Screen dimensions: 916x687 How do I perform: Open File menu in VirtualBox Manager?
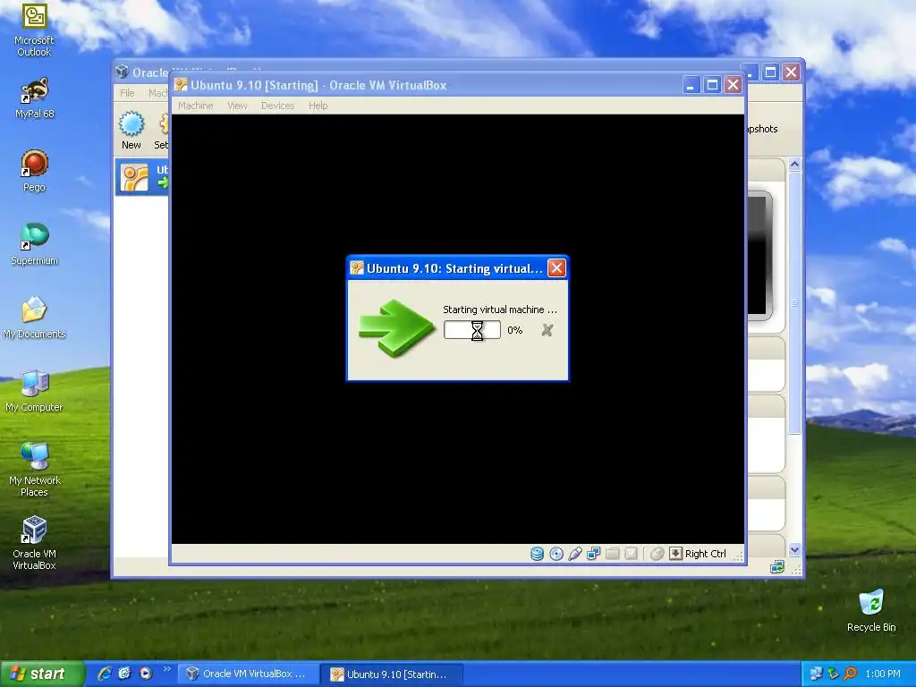pyautogui.click(x=127, y=93)
